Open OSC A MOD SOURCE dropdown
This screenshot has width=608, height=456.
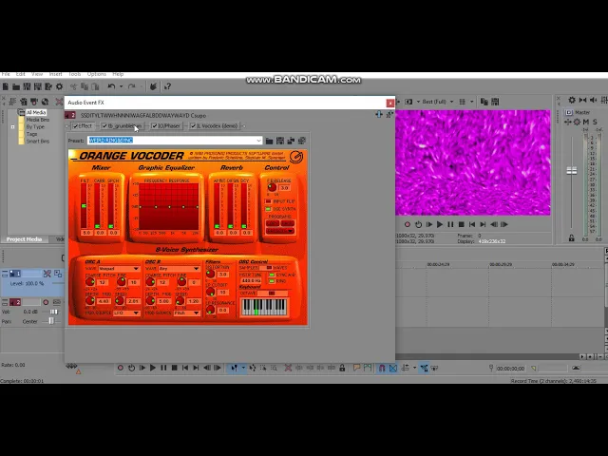coord(136,313)
